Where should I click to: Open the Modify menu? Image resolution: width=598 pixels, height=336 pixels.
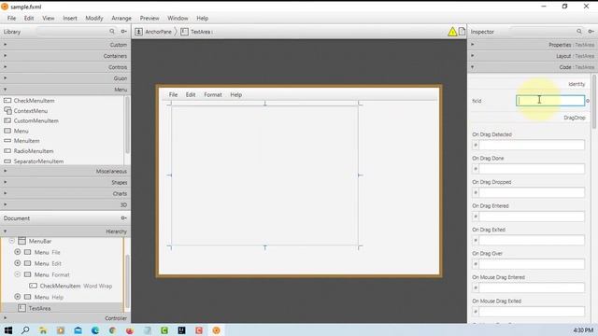94,18
